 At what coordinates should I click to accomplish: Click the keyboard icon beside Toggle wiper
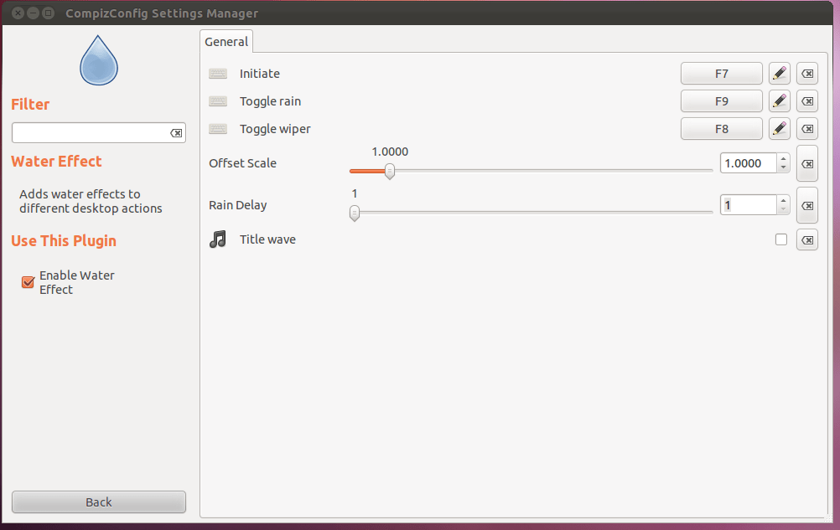click(218, 130)
